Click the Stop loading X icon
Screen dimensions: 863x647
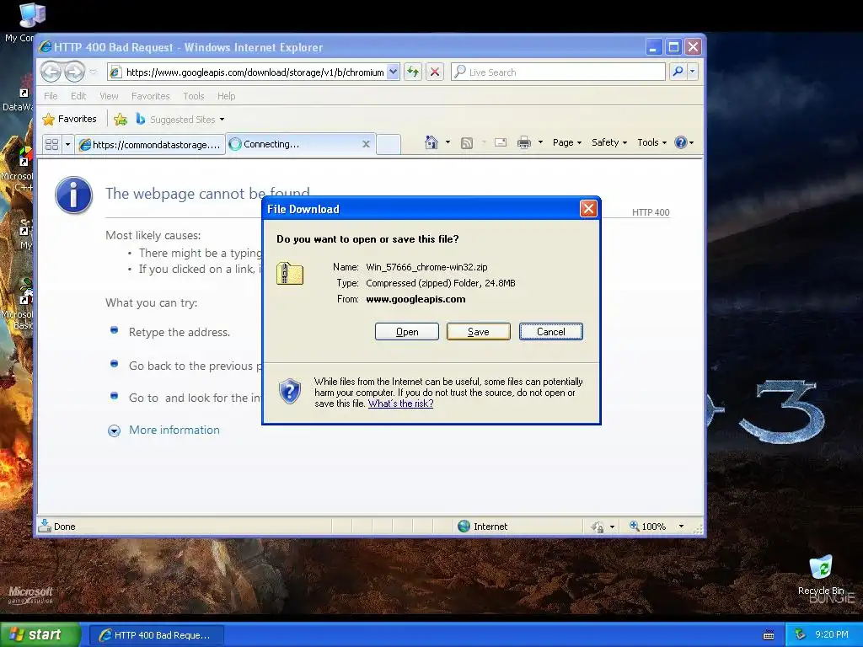pos(435,72)
